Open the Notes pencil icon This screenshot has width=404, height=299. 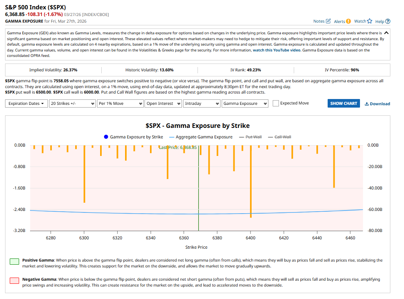(x=328, y=21)
